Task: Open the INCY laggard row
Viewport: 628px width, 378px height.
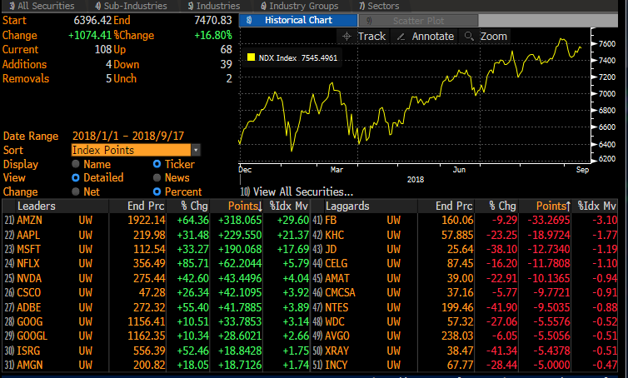Action: [465, 365]
